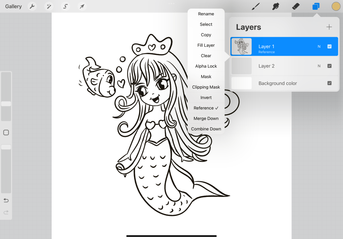
Task: Open the Actions wrench menu
Action: (x=32, y=6)
